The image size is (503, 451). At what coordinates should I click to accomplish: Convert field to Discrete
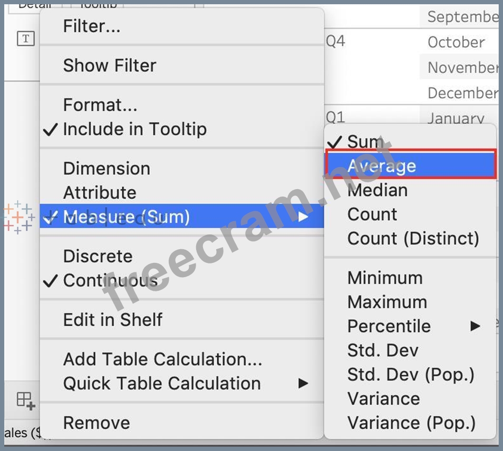98,256
